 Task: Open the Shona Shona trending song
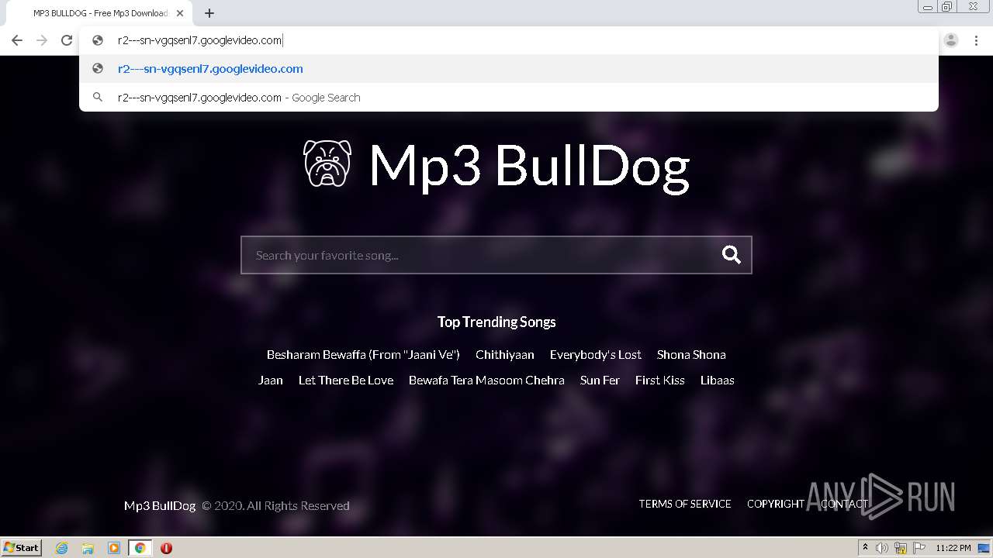pyautogui.click(x=691, y=354)
